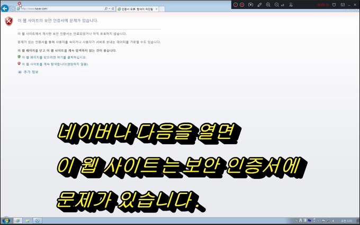This screenshot has height=225, width=360.
Task: Click the error heading '이 웹 사이트의 보안 인증서에 문제가 있습니다.'
Action: click(58, 21)
